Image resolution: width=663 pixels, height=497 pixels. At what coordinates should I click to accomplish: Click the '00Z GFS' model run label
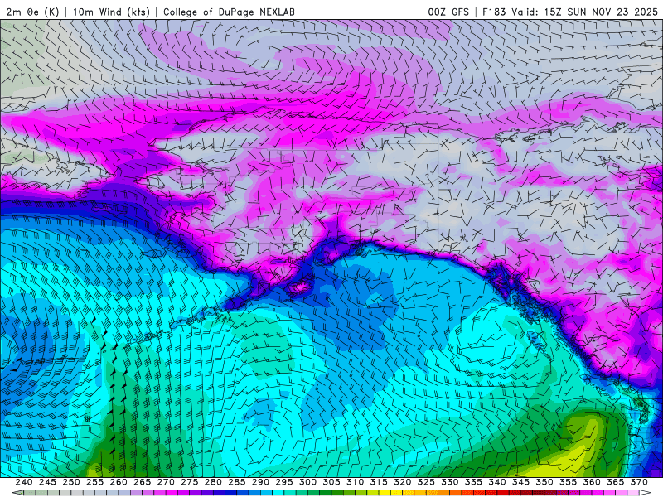448,12
